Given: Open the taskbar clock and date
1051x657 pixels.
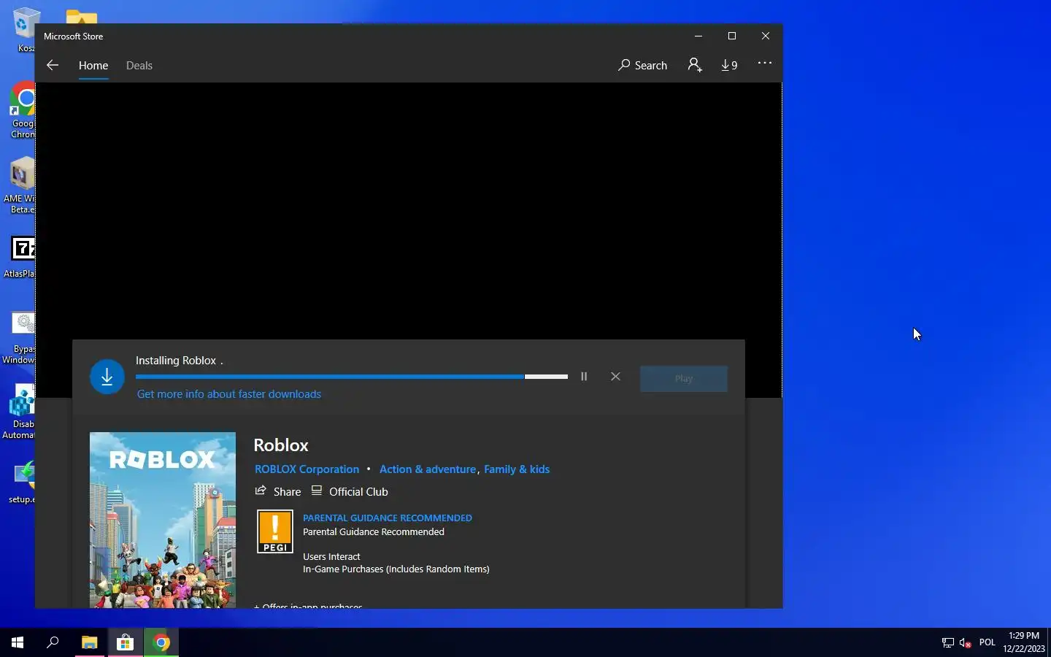Looking at the screenshot, I should click(x=1024, y=642).
